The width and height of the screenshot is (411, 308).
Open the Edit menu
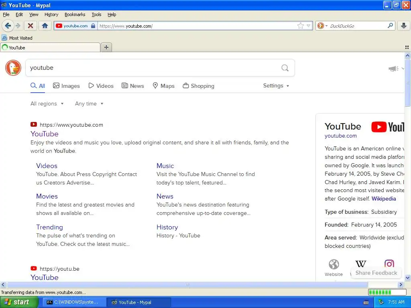click(x=19, y=14)
